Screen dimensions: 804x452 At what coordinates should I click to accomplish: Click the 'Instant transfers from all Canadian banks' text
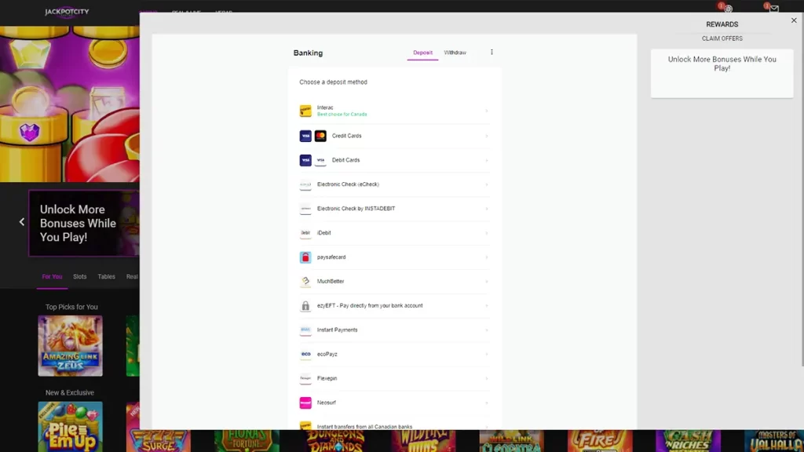coord(364,426)
